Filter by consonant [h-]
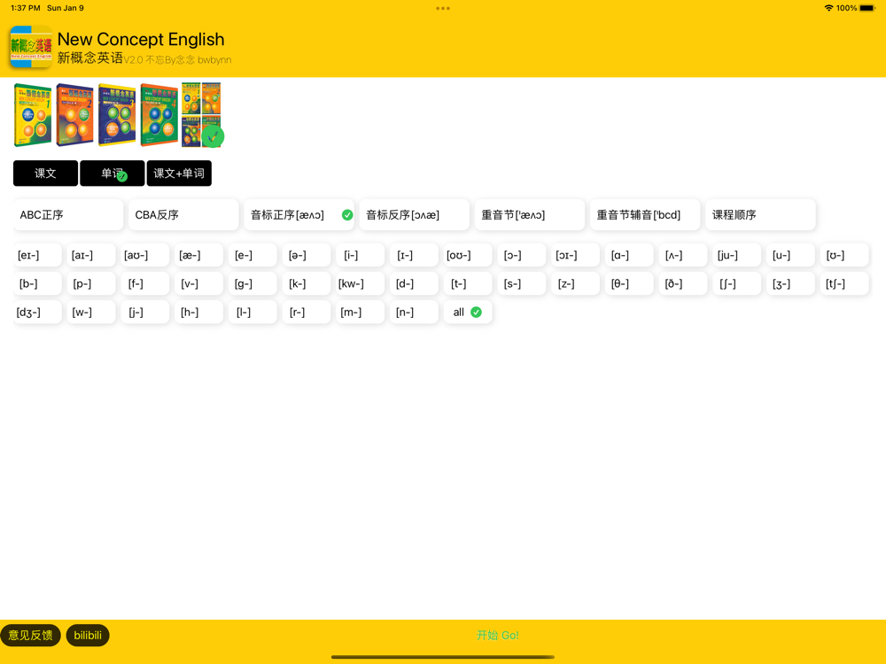 [x=198, y=313]
